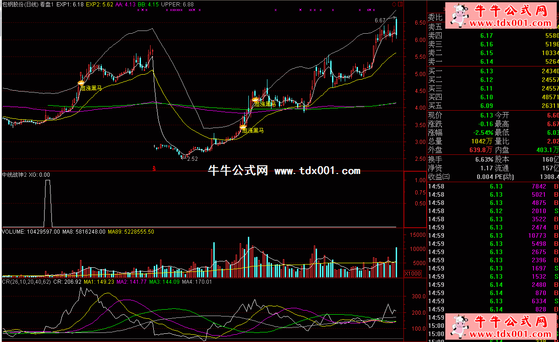Click the leftmost 追涨黑马 gold marker
The height and width of the screenshot is (342, 559).
[81, 83]
